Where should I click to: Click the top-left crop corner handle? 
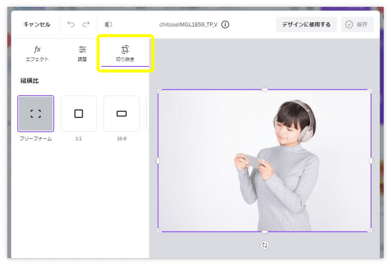coord(159,91)
